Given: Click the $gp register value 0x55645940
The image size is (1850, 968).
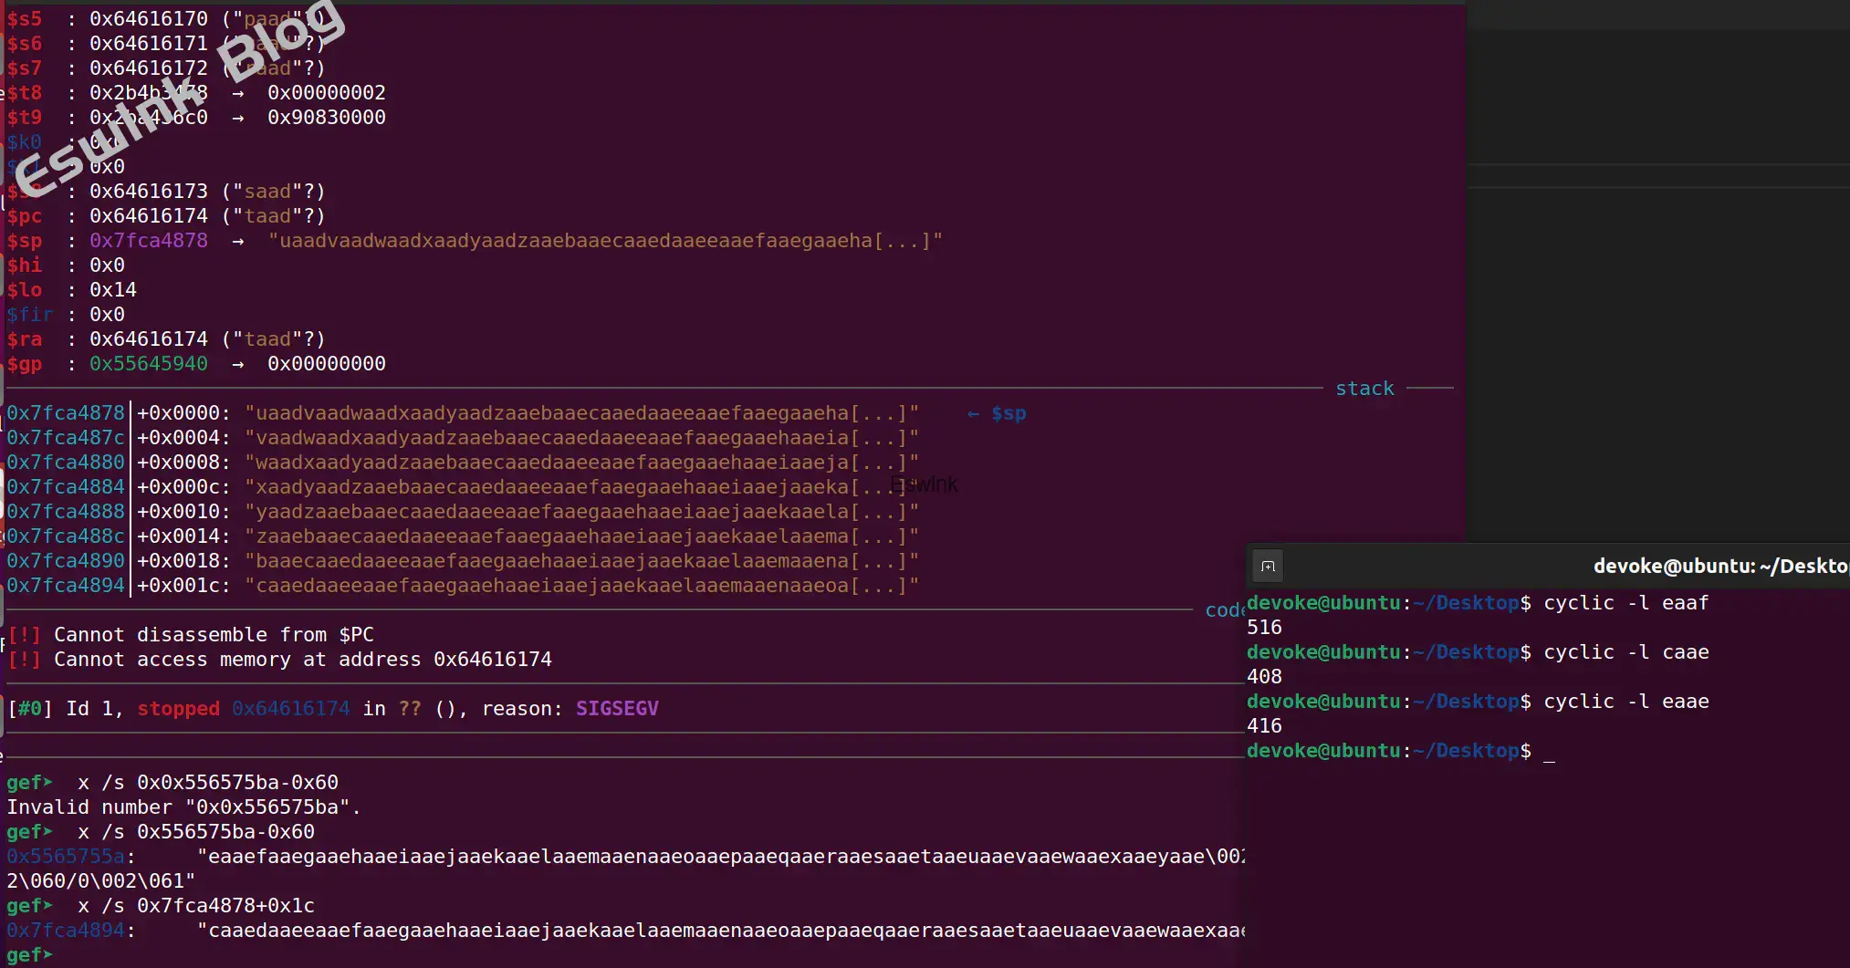Looking at the screenshot, I should pyautogui.click(x=148, y=364).
